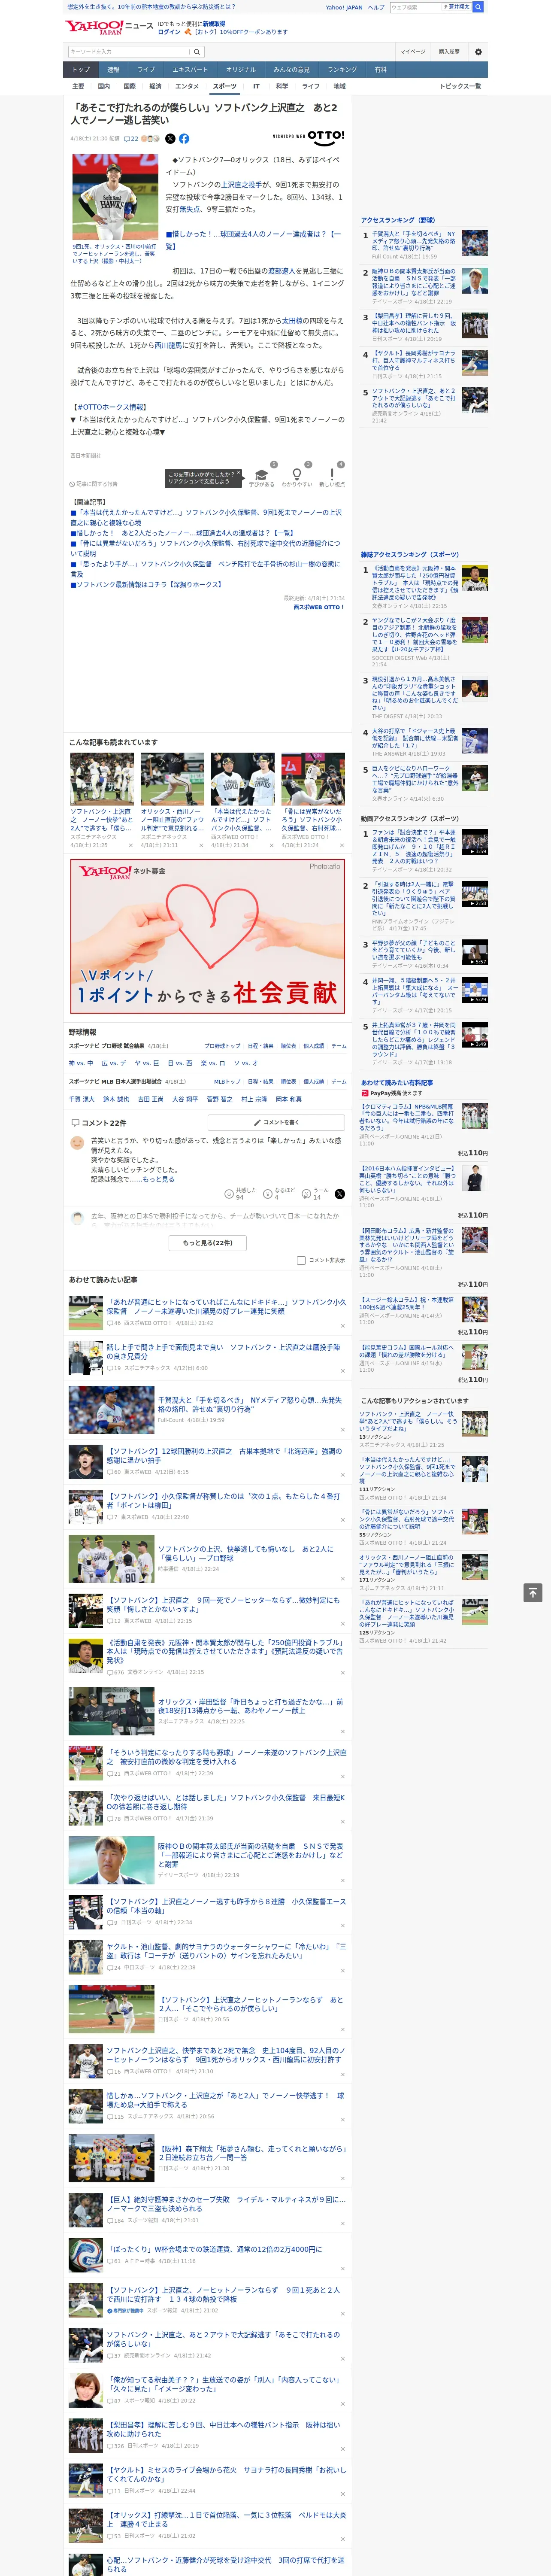
Task: Tick the コメント非表示 checkbox
Action: (301, 1260)
